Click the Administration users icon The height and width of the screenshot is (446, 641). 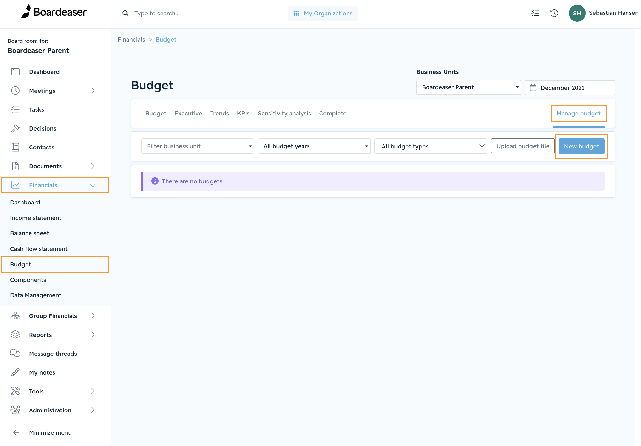coord(15,410)
